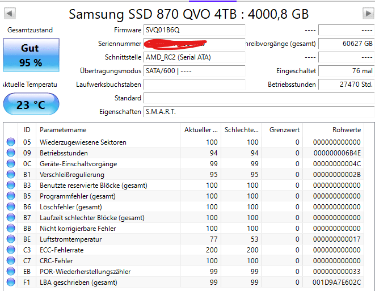This screenshot has width=375, height=291.
Task: Sort by Schlechte column header
Action: click(242, 130)
